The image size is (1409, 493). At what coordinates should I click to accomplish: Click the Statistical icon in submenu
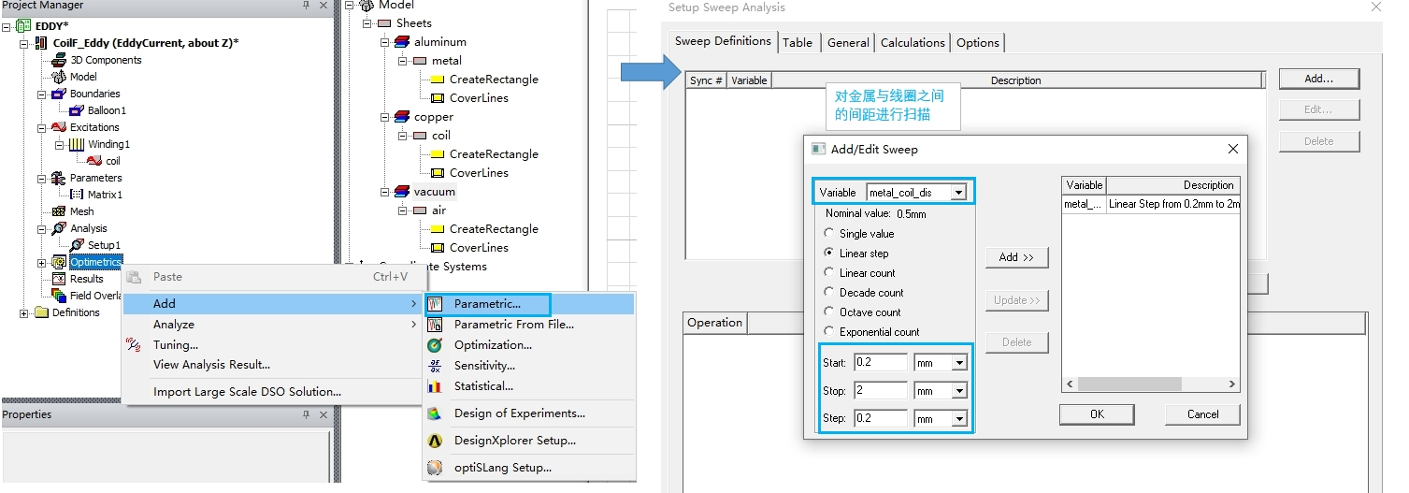coord(435,386)
